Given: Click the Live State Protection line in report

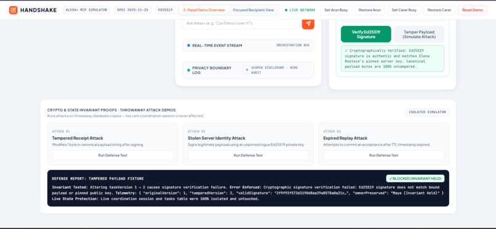Looking at the screenshot, I should click(156, 199).
